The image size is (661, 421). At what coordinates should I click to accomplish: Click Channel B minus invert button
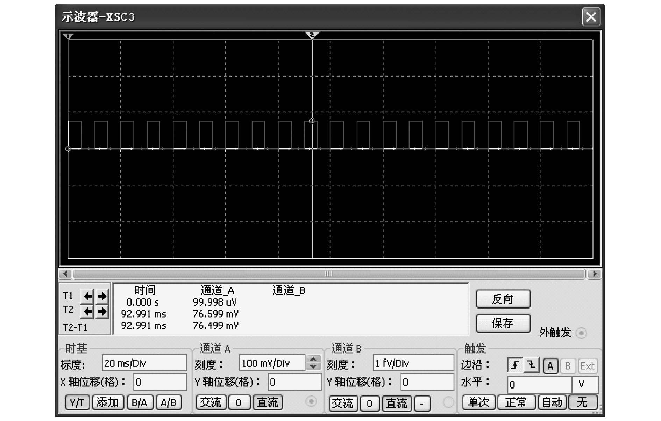(x=422, y=404)
